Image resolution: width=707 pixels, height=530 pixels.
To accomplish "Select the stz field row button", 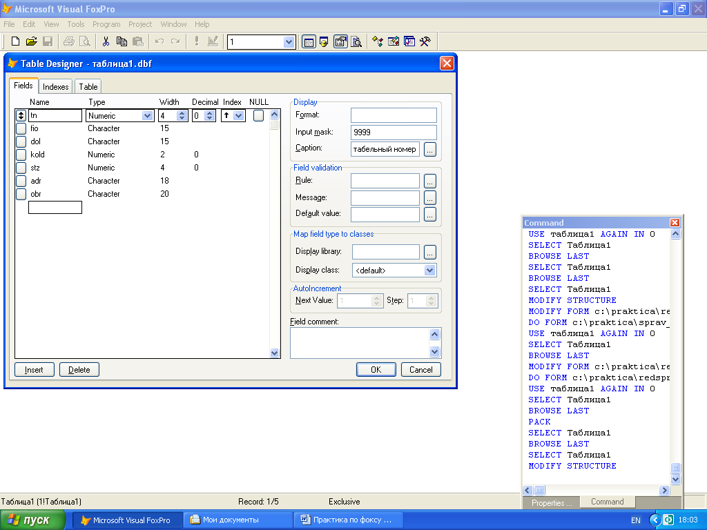I will pyautogui.click(x=21, y=168).
